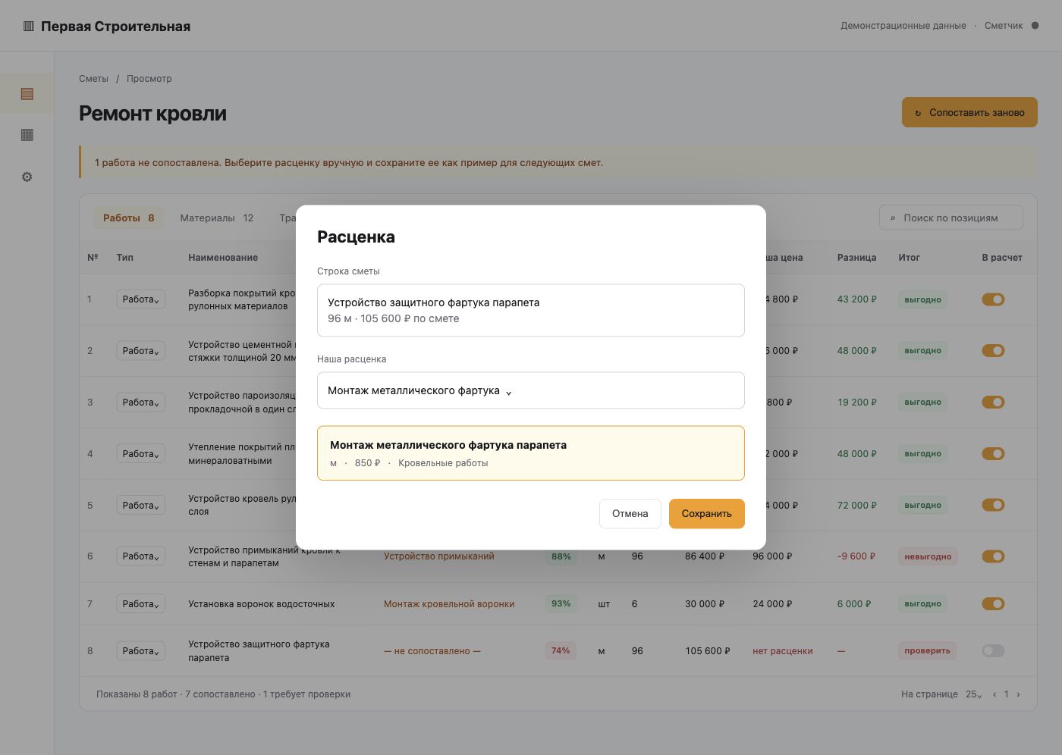
Task: Click the 74% match score badge
Action: pos(561,651)
